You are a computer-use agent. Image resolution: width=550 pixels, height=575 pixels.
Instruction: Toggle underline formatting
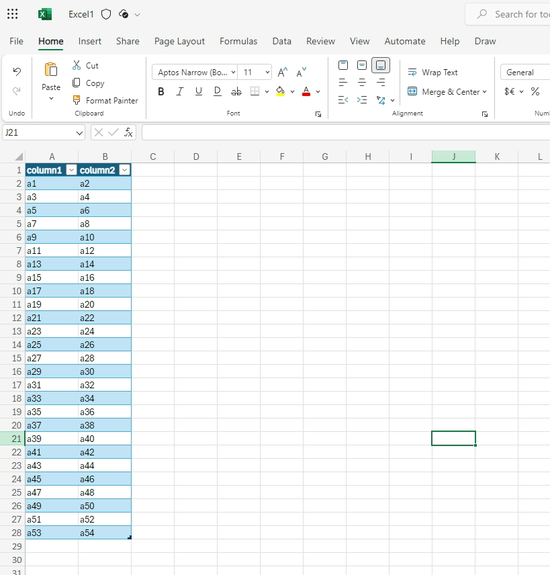[x=198, y=91]
